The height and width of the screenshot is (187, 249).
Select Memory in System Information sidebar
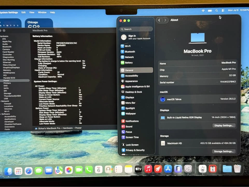pos(7,70)
